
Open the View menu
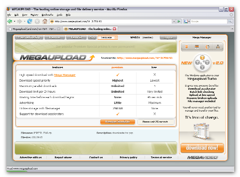25,15
